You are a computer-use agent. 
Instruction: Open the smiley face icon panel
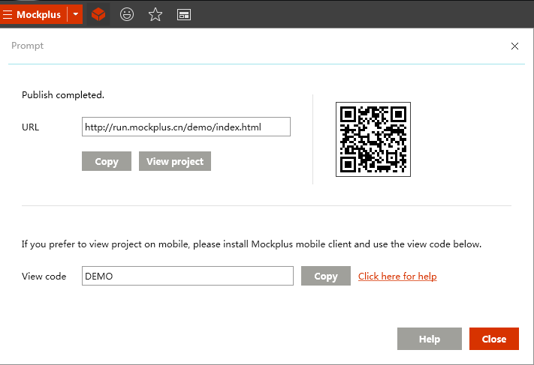(127, 14)
